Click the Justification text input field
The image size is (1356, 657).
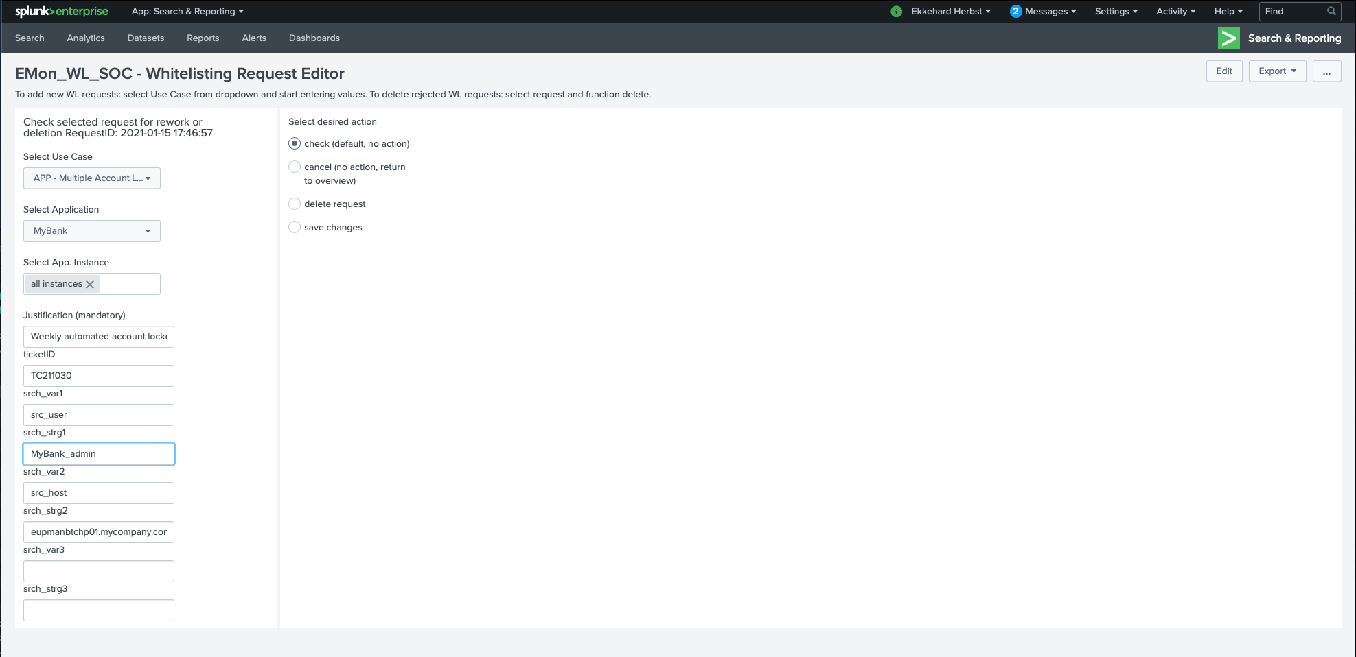[99, 337]
